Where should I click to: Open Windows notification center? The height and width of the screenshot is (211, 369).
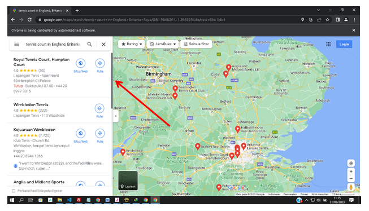(351, 200)
